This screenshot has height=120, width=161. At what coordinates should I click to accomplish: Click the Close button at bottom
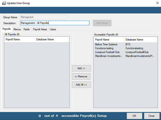pyautogui.click(x=152, y=116)
